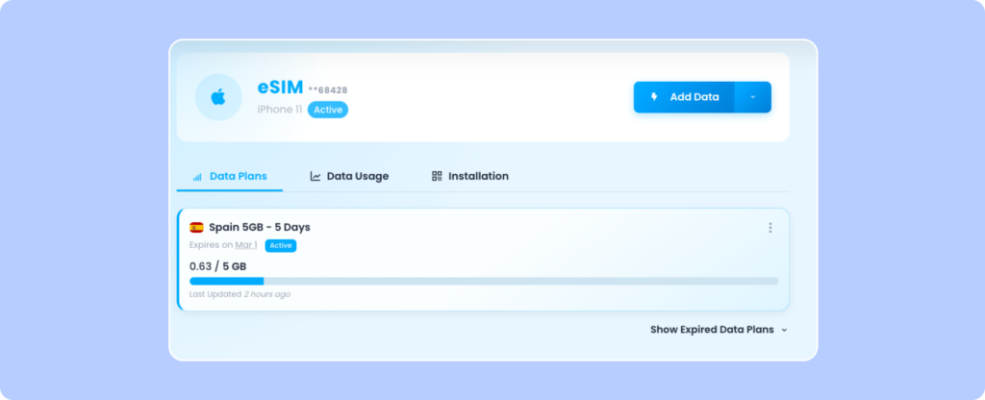The image size is (985, 400).
Task: Expand the chevron beside Show Expired Data Plans
Action: pyautogui.click(x=784, y=330)
